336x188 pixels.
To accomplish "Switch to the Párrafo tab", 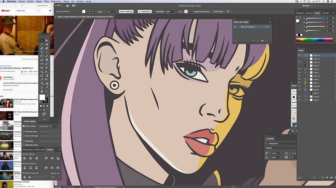I will [x=325, y=13].
